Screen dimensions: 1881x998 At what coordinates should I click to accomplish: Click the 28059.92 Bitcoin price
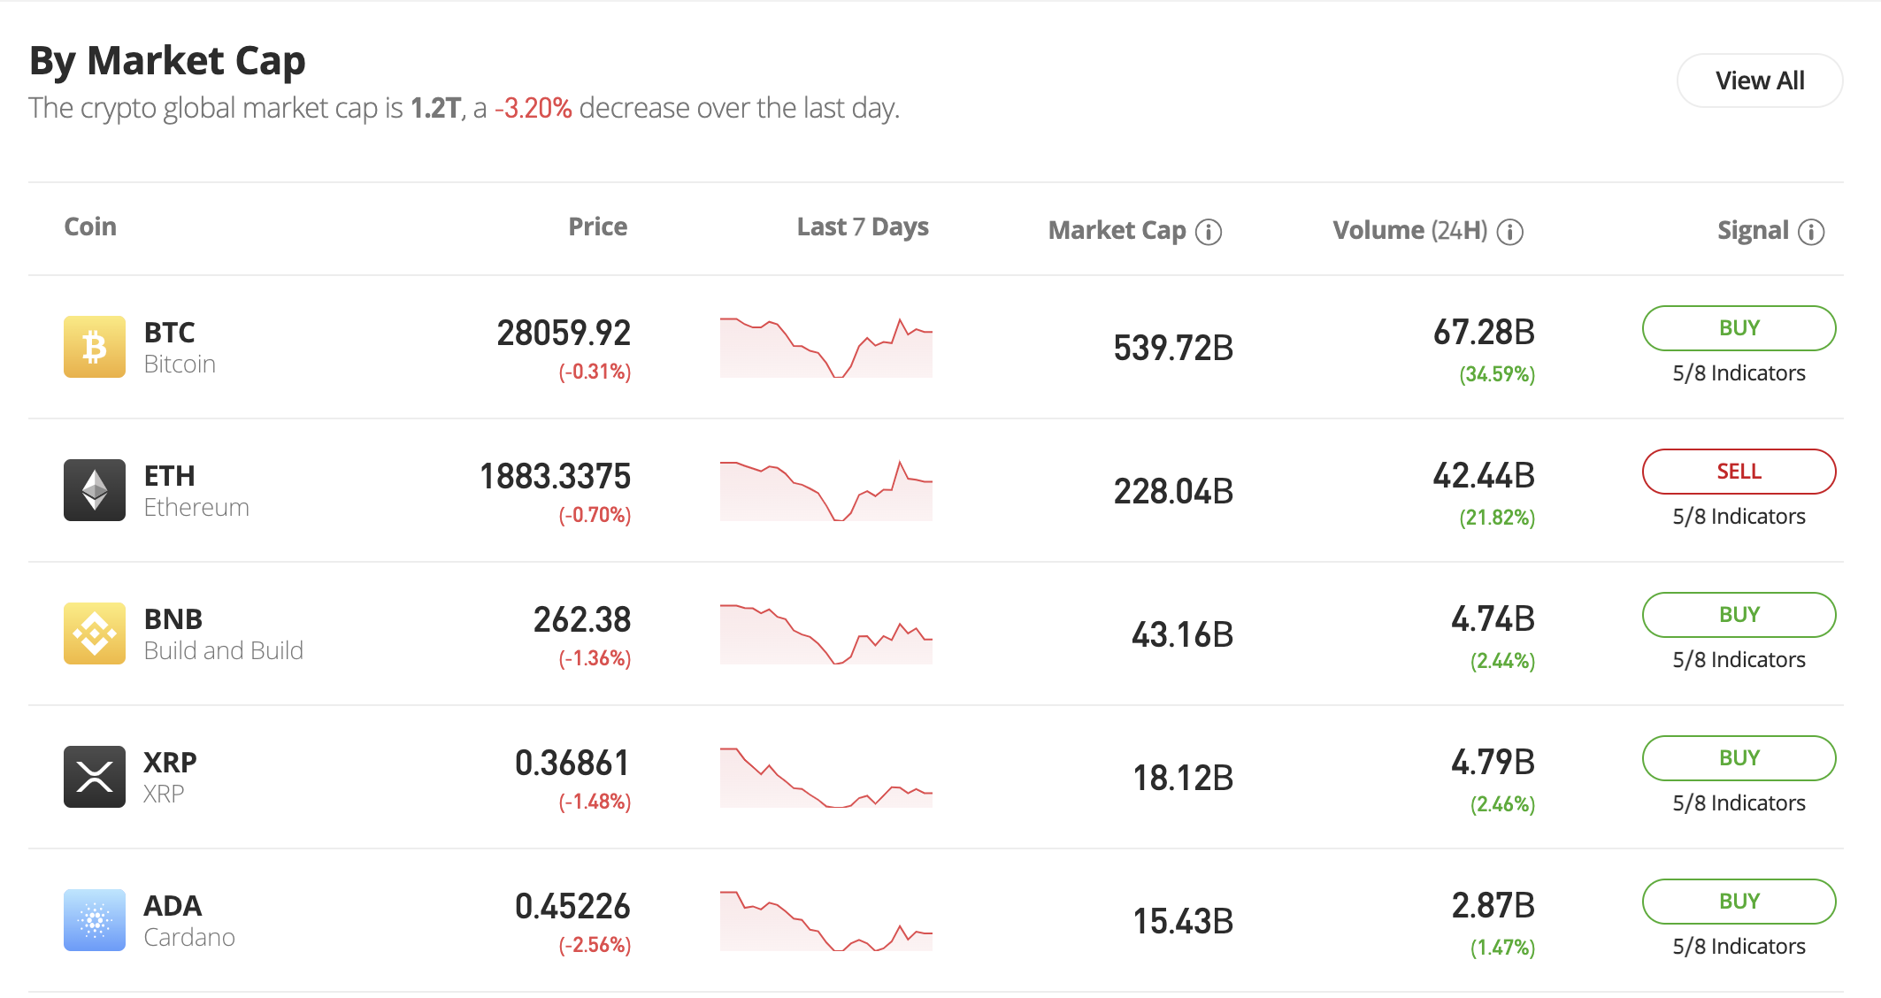(564, 334)
